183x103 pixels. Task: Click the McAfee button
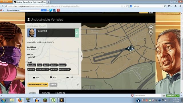[x=173, y=96]
